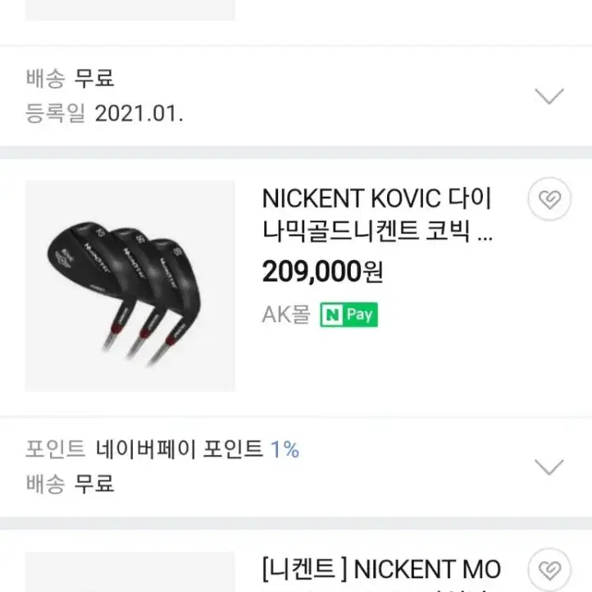592x592 pixels.
Task: Expand the 포인트 and 배송 details chevron
Action: pyautogui.click(x=549, y=467)
